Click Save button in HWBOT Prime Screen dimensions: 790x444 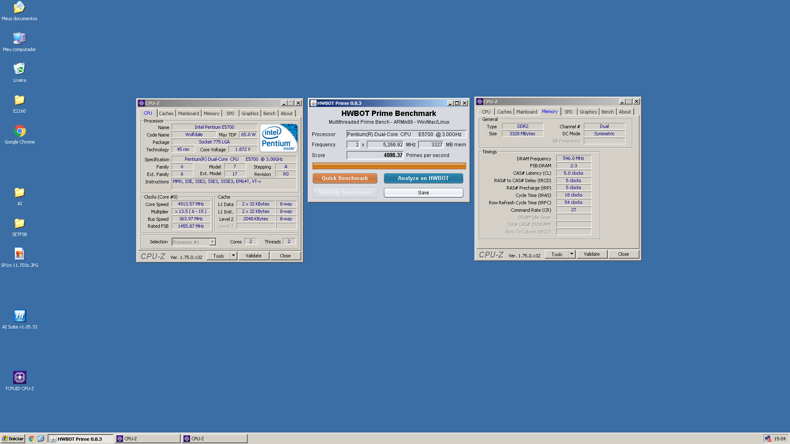click(423, 192)
